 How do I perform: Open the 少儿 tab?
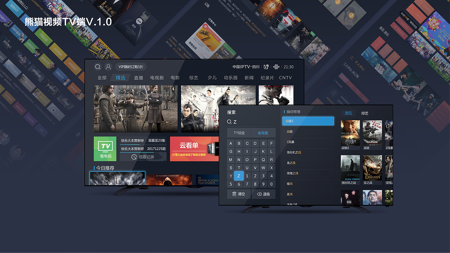tap(212, 78)
